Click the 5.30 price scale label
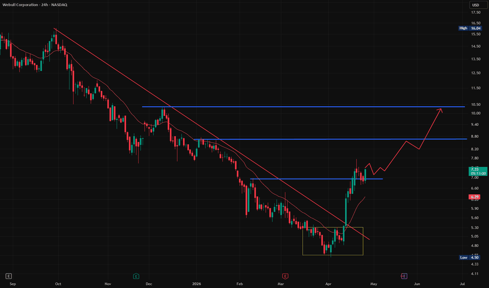489x288 pixels. [x=475, y=228]
